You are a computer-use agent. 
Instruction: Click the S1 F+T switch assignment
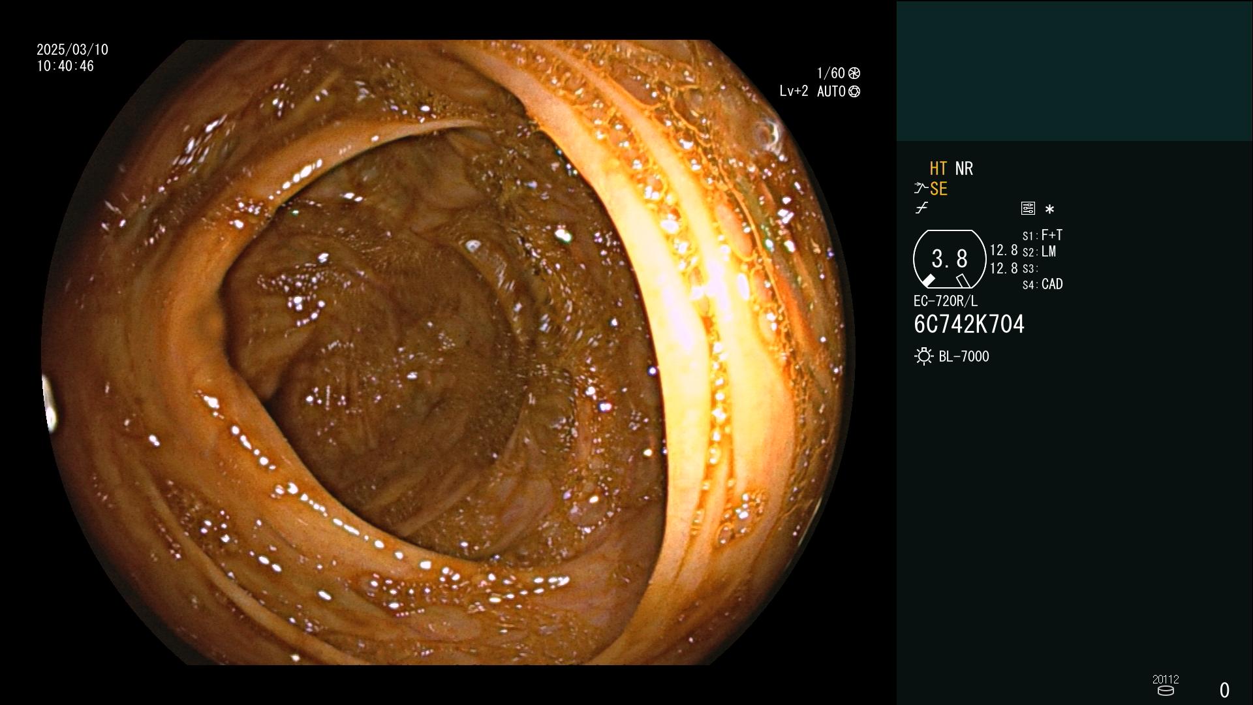click(1042, 235)
